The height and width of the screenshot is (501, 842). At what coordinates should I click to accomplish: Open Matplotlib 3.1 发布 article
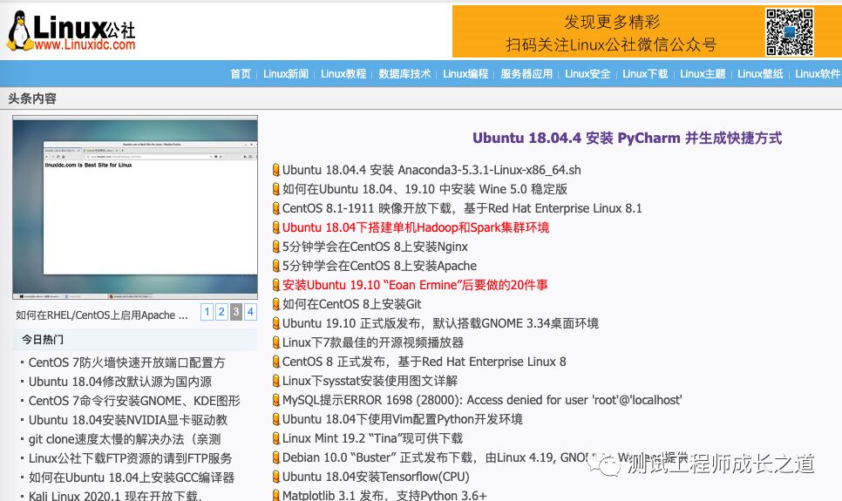pos(384,495)
